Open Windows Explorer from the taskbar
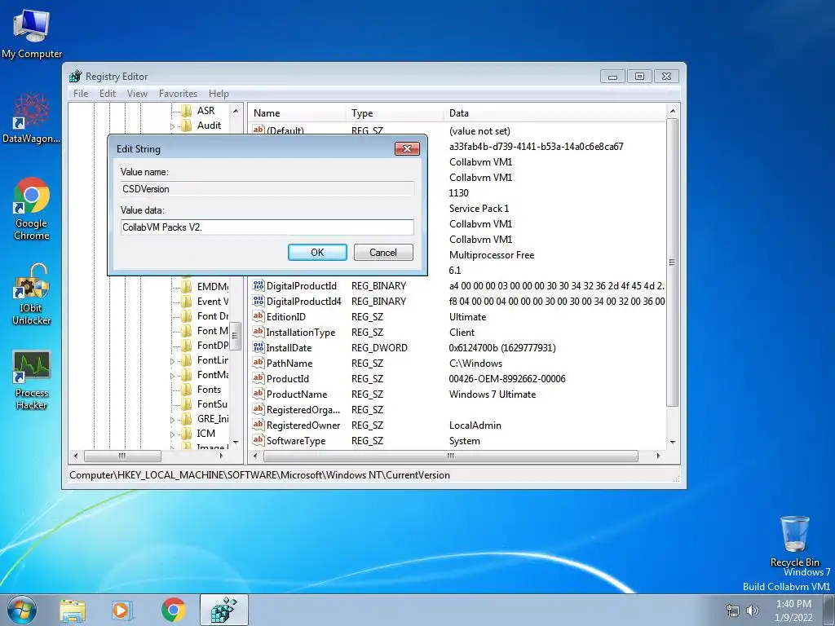Viewport: 835px width, 626px height. click(x=73, y=610)
